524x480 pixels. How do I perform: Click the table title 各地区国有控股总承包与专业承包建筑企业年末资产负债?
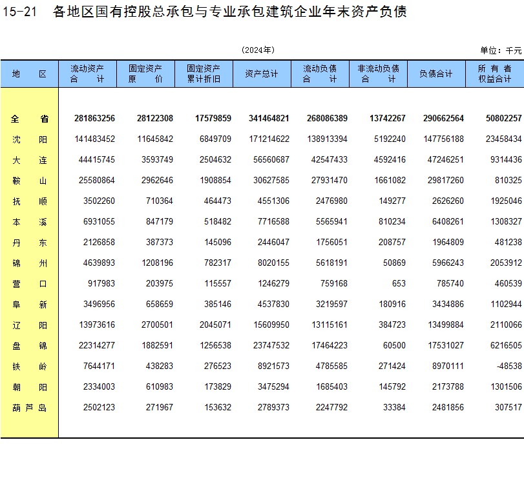[230, 12]
